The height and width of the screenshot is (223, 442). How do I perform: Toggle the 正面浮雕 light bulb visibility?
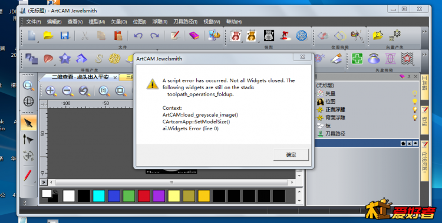tap(415, 110)
